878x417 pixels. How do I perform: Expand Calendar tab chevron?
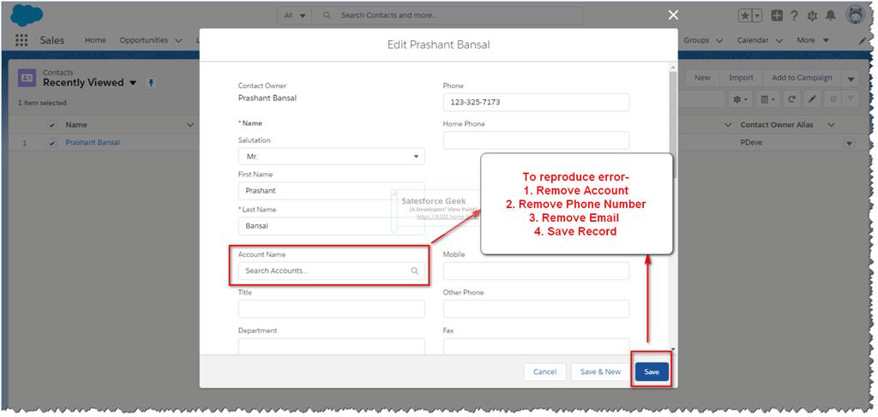[x=779, y=41]
